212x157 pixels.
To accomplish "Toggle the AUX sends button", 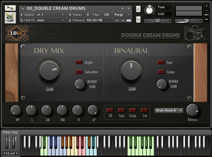I will 206,15.
